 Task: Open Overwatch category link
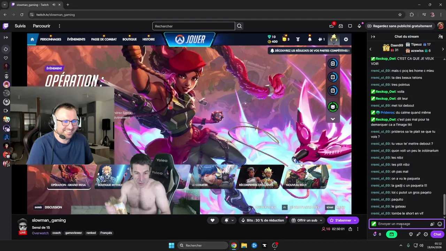coord(40,233)
